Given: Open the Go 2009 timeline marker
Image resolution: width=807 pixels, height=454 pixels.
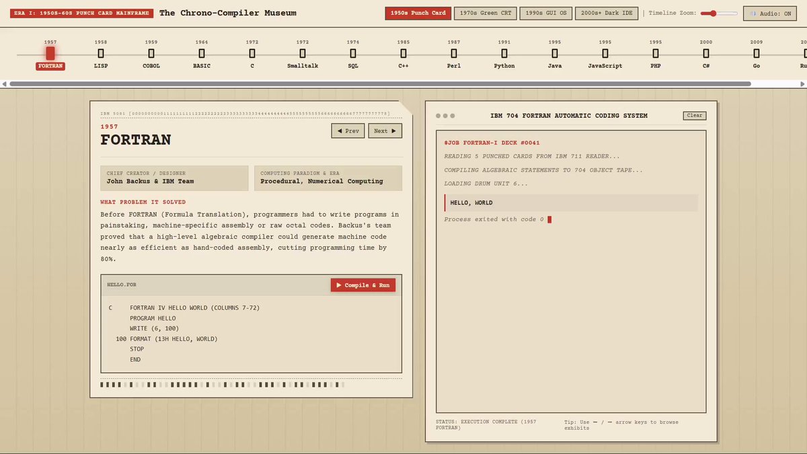Looking at the screenshot, I should [757, 54].
